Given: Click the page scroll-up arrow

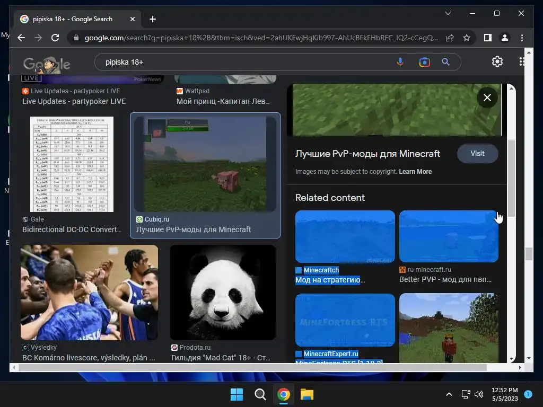Looking at the screenshot, I should pyautogui.click(x=529, y=52).
